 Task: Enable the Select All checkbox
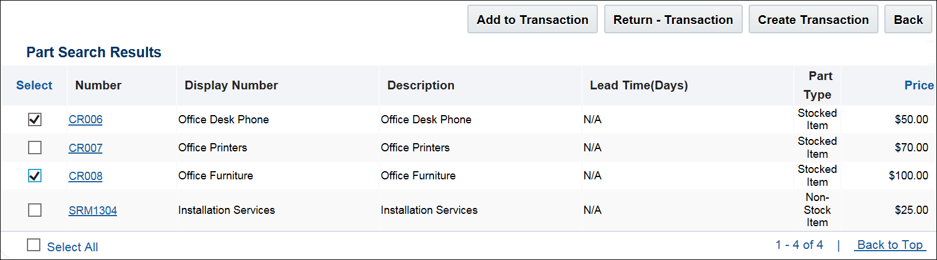34,245
